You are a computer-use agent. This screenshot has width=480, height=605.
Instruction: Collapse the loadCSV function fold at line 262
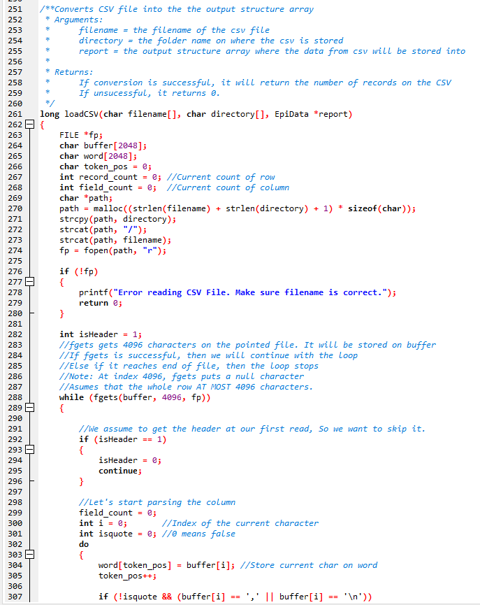point(29,124)
